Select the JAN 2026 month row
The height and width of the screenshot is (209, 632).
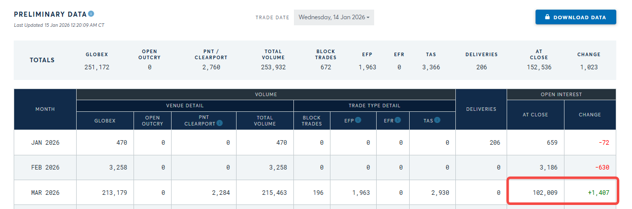315,143
